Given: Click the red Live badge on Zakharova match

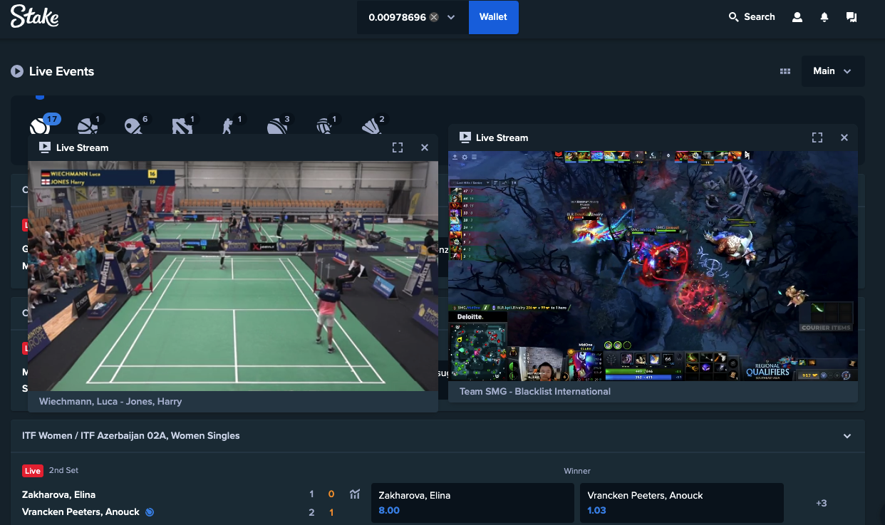Looking at the screenshot, I should click(x=33, y=471).
